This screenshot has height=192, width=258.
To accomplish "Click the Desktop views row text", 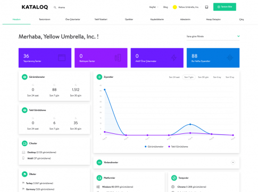I will point(42,153).
